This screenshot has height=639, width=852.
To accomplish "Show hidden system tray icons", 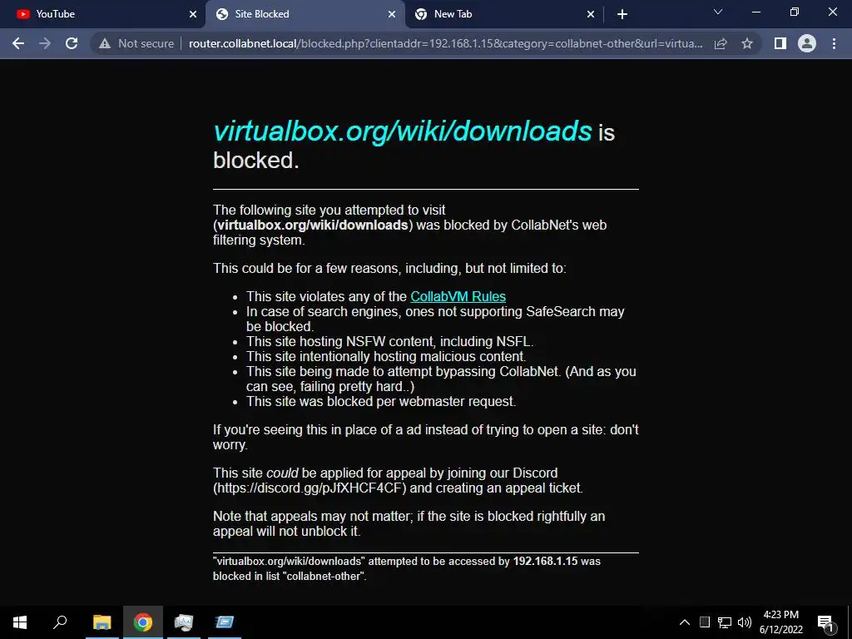I will tap(685, 622).
